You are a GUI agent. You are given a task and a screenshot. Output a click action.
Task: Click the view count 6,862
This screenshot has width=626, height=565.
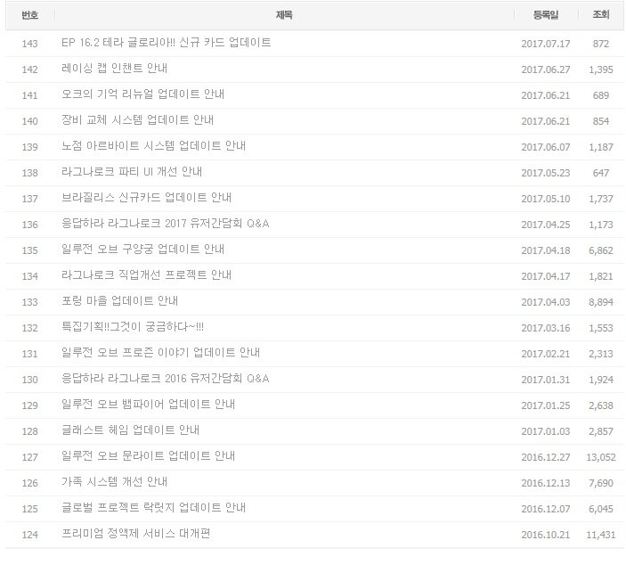point(601,250)
